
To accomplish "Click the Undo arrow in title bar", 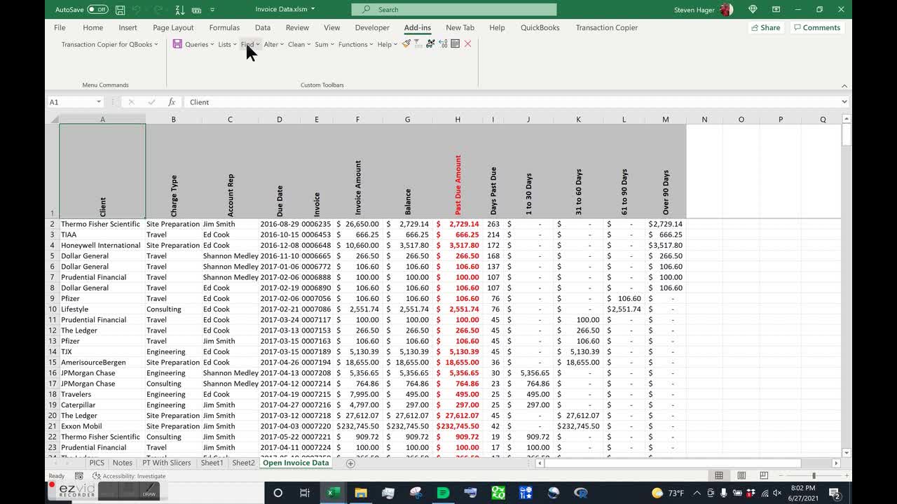I will tap(137, 10).
